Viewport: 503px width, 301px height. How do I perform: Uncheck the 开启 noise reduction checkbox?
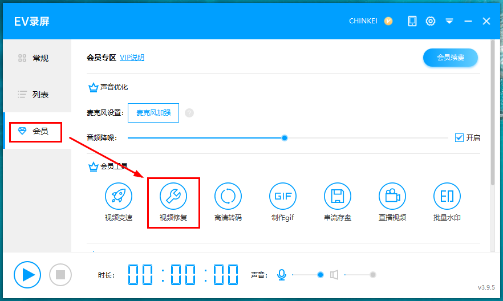click(459, 137)
